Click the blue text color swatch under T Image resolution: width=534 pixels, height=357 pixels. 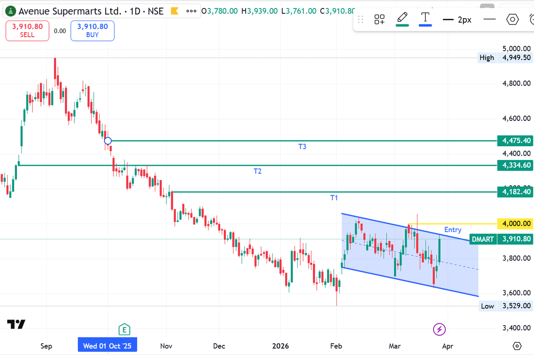coord(425,25)
